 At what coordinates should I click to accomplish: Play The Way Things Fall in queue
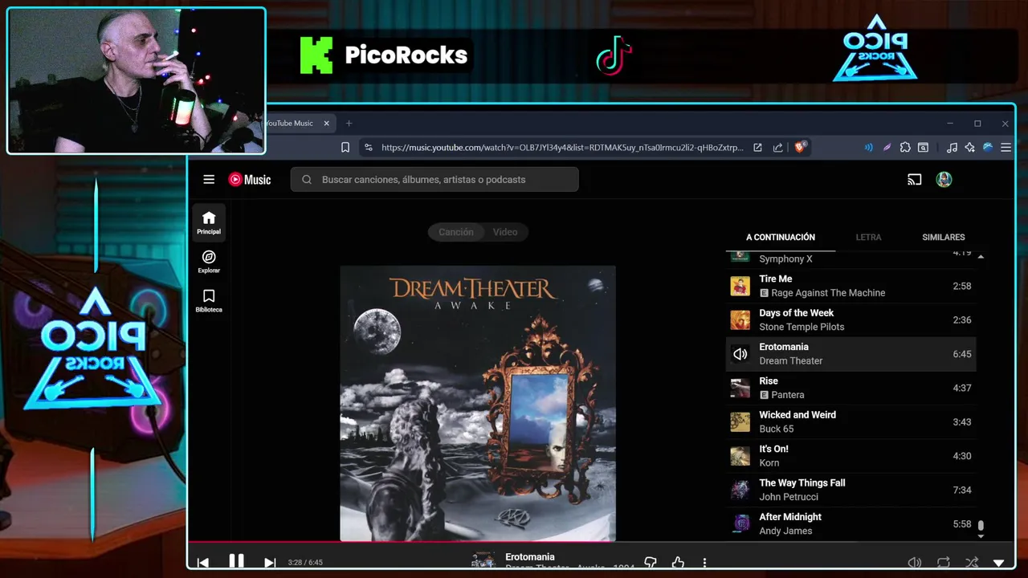tap(851, 490)
